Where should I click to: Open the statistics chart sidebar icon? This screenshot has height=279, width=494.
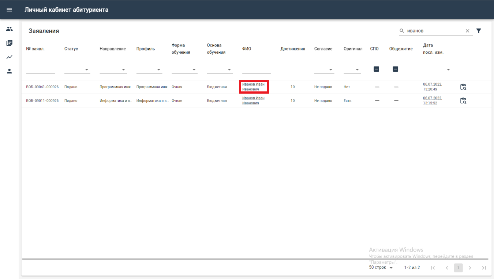pyautogui.click(x=10, y=57)
